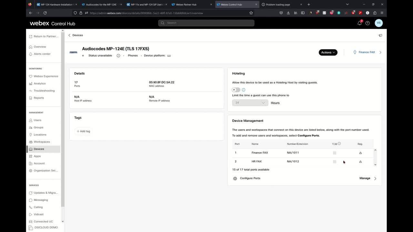Click the help question mark icon
The height and width of the screenshot is (232, 413).
pos(368,23)
